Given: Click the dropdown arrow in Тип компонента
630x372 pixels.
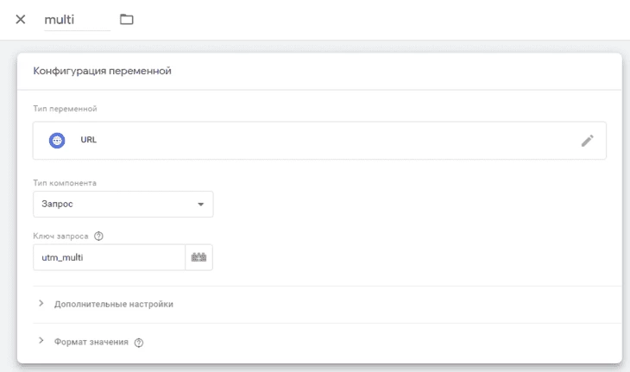Looking at the screenshot, I should coord(200,205).
